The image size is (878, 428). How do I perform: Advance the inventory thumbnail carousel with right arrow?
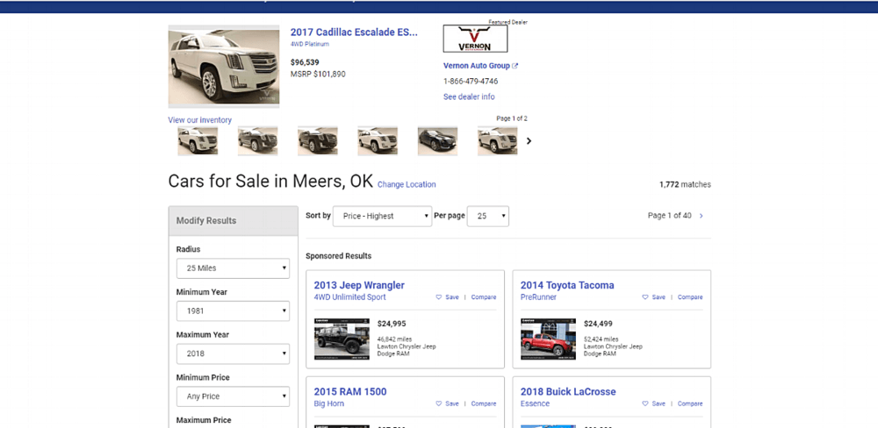[529, 141]
